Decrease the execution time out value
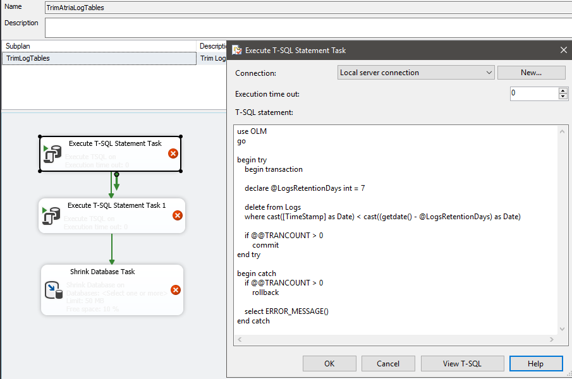The width and height of the screenshot is (572, 379). point(563,97)
